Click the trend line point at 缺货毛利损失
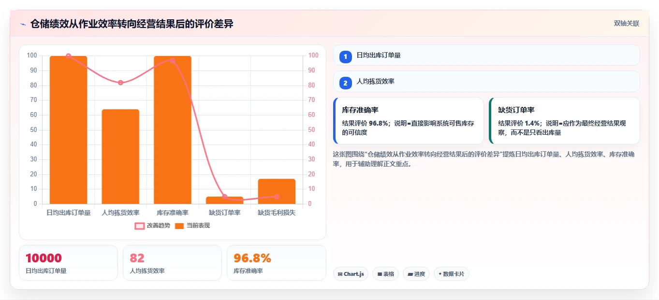The height and width of the screenshot is (300, 659). click(x=277, y=197)
